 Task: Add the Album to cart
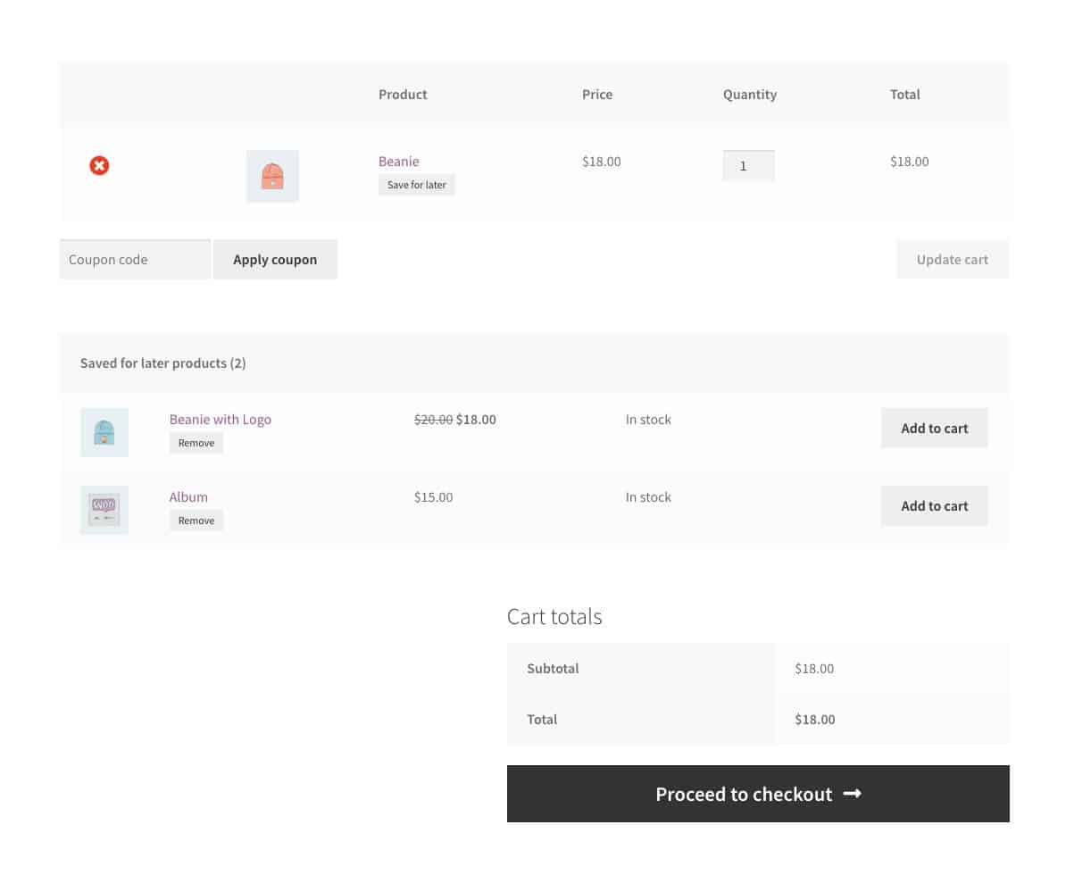[934, 505]
